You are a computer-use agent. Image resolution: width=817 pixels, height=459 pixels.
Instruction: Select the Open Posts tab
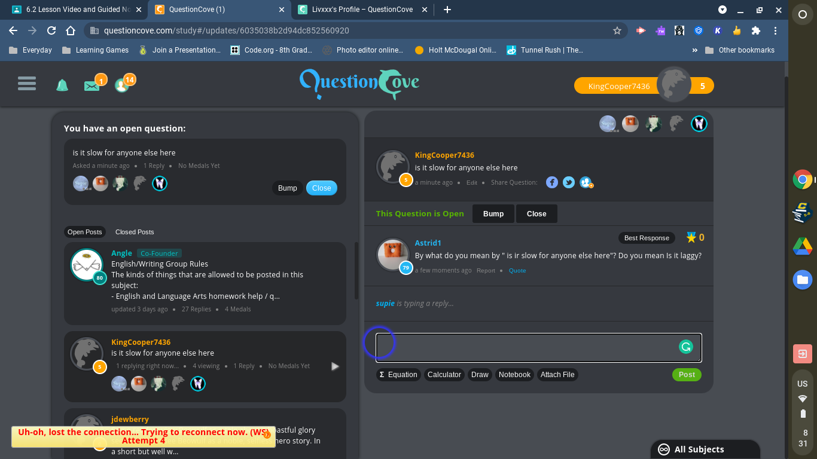point(84,232)
